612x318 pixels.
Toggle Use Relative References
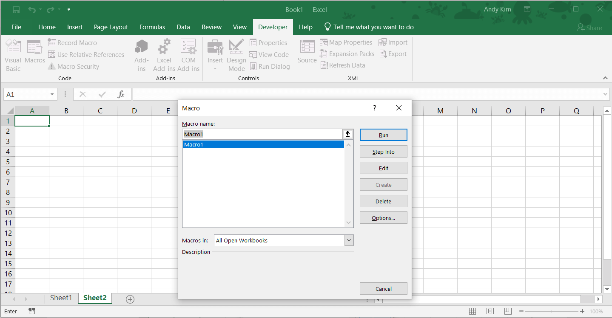point(86,54)
